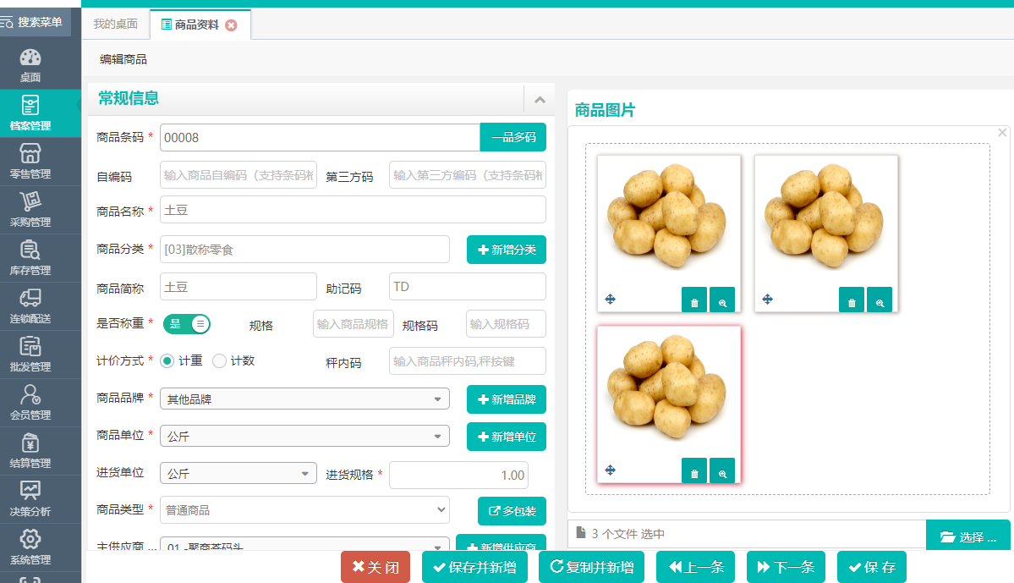Click the 商品名称 input field
The height and width of the screenshot is (583, 1014).
353,210
